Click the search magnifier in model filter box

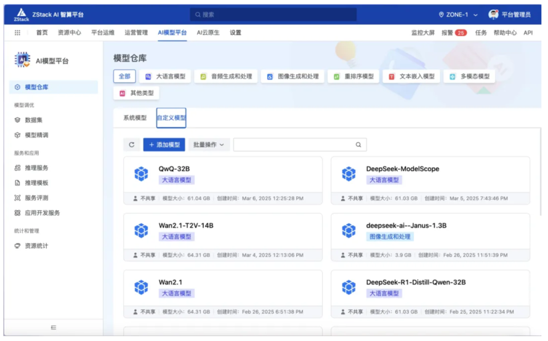358,145
